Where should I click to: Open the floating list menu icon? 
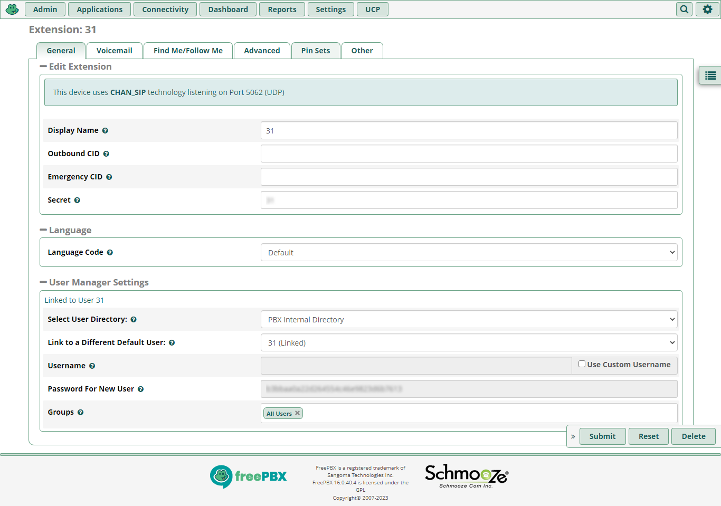point(710,76)
